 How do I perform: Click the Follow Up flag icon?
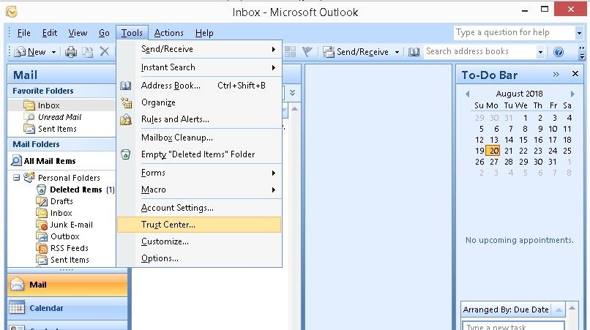pos(307,51)
